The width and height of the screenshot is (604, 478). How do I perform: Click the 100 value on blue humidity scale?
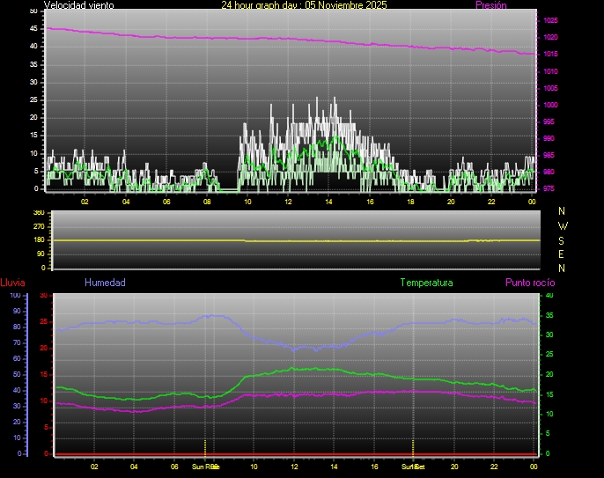coord(15,295)
